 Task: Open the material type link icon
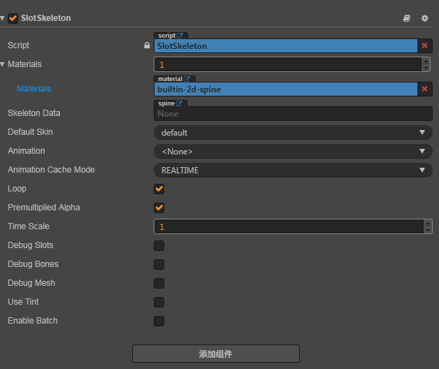point(188,79)
